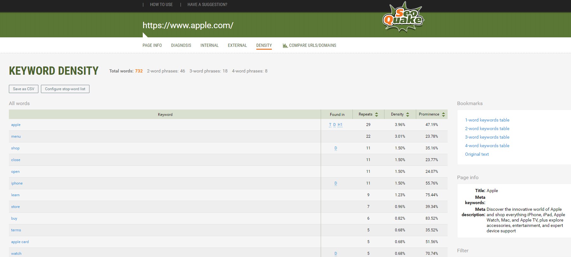Screen dimensions: 571x257
Task: Jump to 4-word keywords table
Action: pos(487,146)
